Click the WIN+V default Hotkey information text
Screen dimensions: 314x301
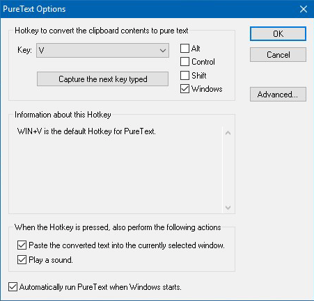pyautogui.click(x=86, y=131)
